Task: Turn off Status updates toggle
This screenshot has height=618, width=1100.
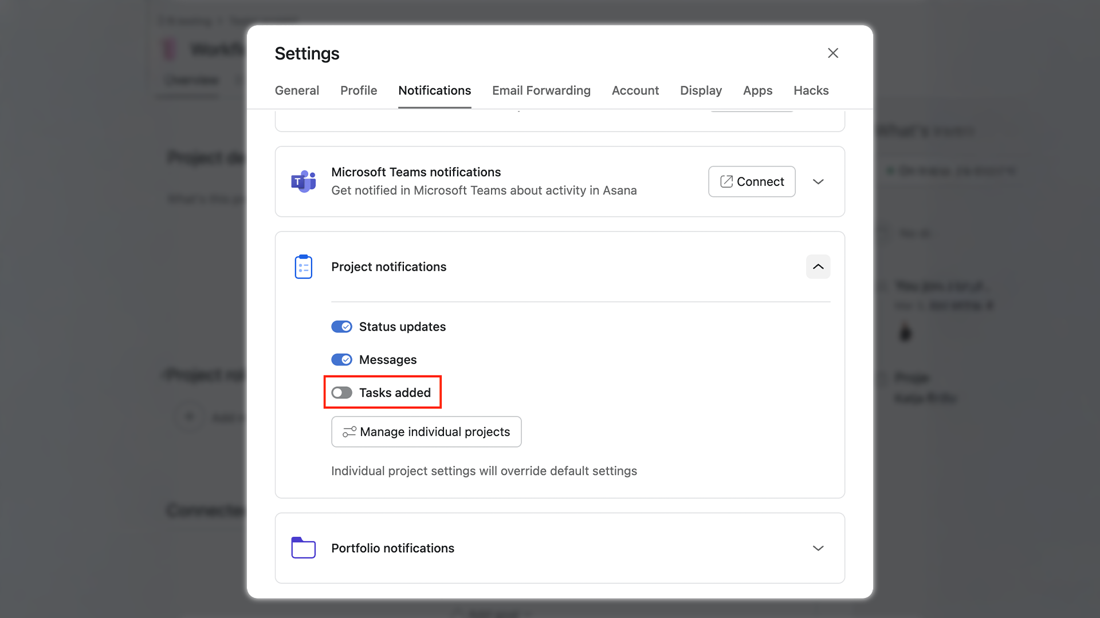Action: click(x=342, y=327)
